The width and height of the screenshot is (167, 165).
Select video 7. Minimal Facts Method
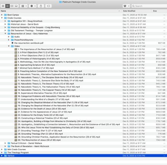[83, 68]
